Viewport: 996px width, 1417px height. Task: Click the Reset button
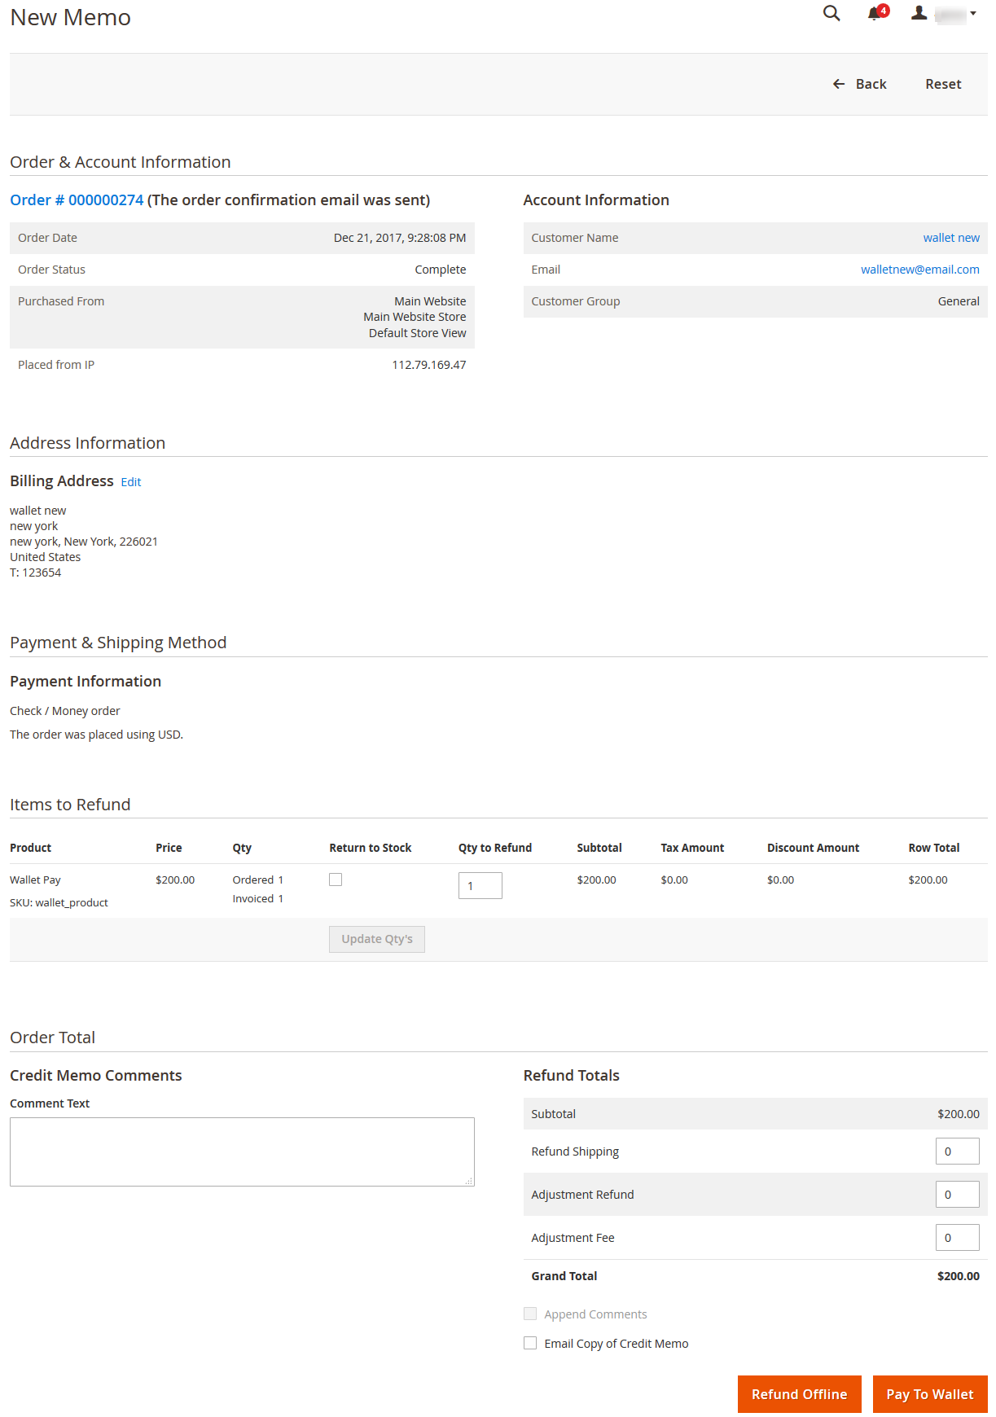[943, 84]
